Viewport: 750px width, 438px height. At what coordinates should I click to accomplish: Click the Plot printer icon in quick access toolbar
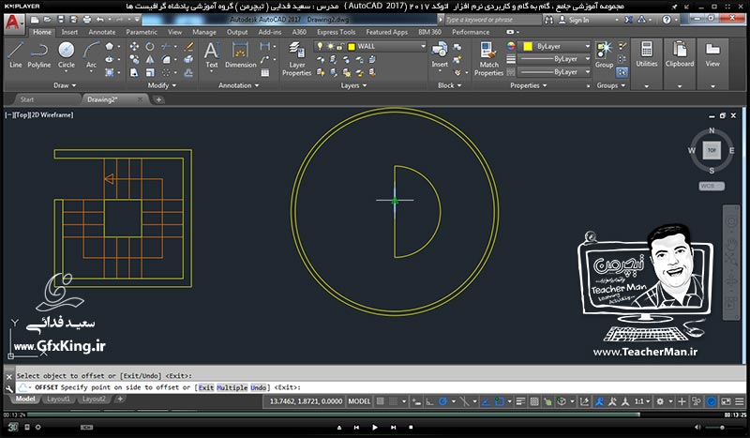pos(86,20)
